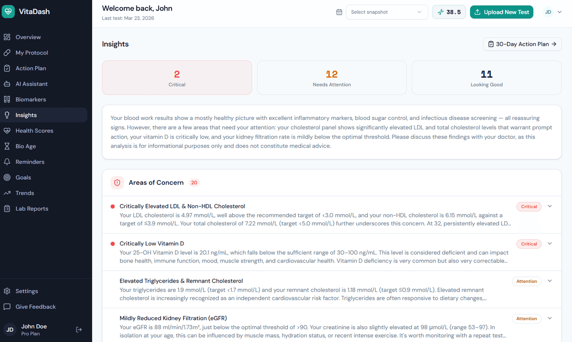This screenshot has height=342, width=572.
Task: Open the Select snapshot dropdown
Action: click(387, 12)
